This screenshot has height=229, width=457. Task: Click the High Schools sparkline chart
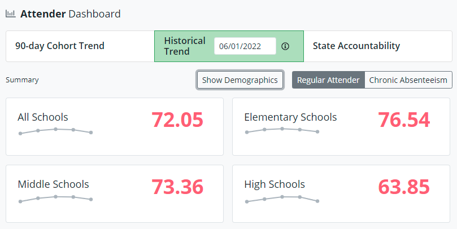pyautogui.click(x=281, y=199)
